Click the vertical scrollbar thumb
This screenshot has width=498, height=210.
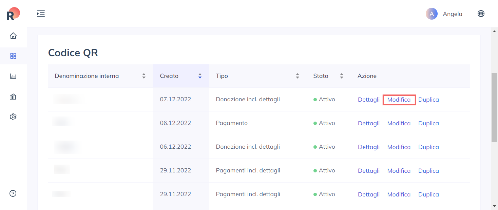click(x=494, y=107)
